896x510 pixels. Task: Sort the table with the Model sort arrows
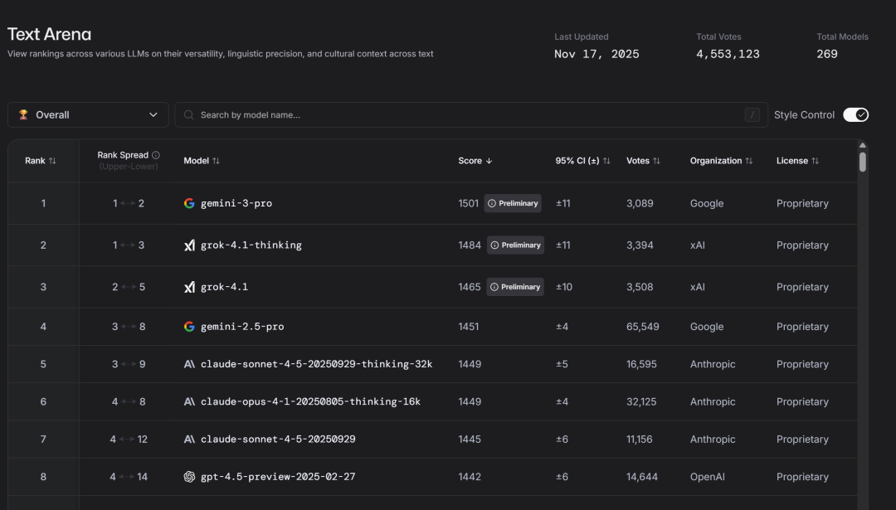(216, 161)
